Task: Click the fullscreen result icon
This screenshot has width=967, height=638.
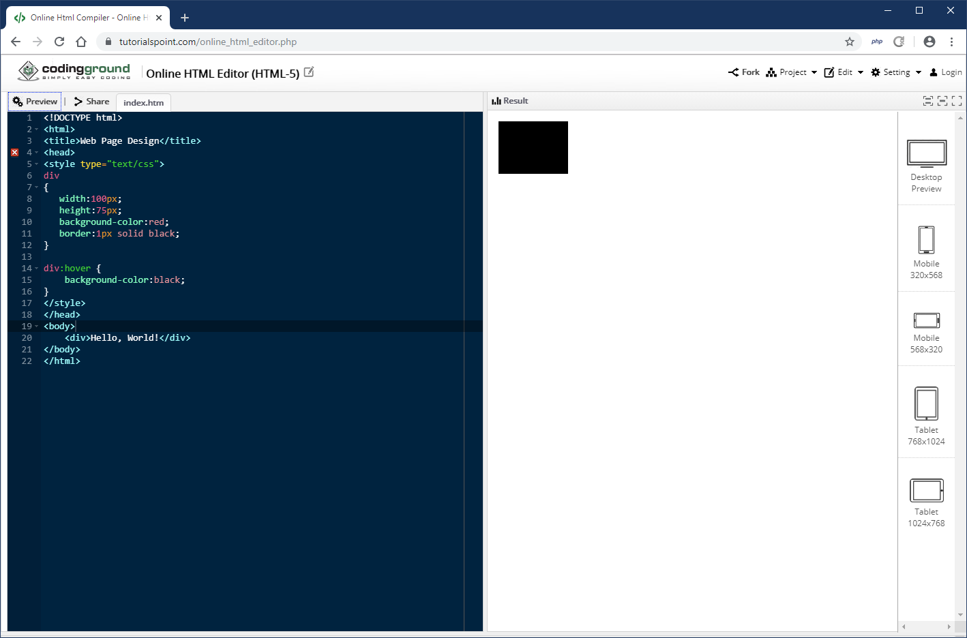Action: 957,101
